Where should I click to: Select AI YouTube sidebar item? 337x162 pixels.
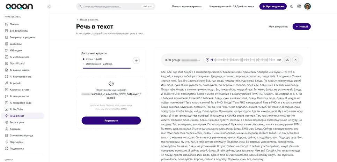16,109
